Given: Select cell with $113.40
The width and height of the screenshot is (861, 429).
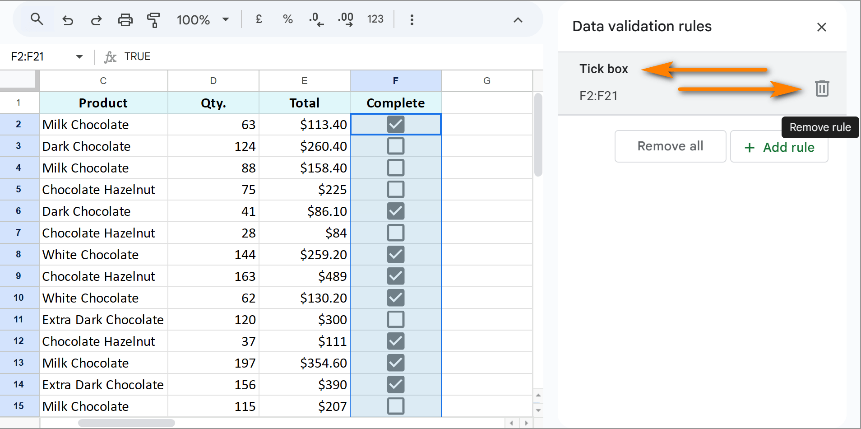Looking at the screenshot, I should click(x=305, y=124).
